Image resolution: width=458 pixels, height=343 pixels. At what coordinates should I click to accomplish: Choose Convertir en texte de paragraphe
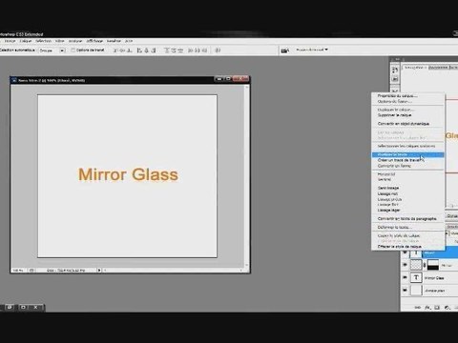coord(406,219)
